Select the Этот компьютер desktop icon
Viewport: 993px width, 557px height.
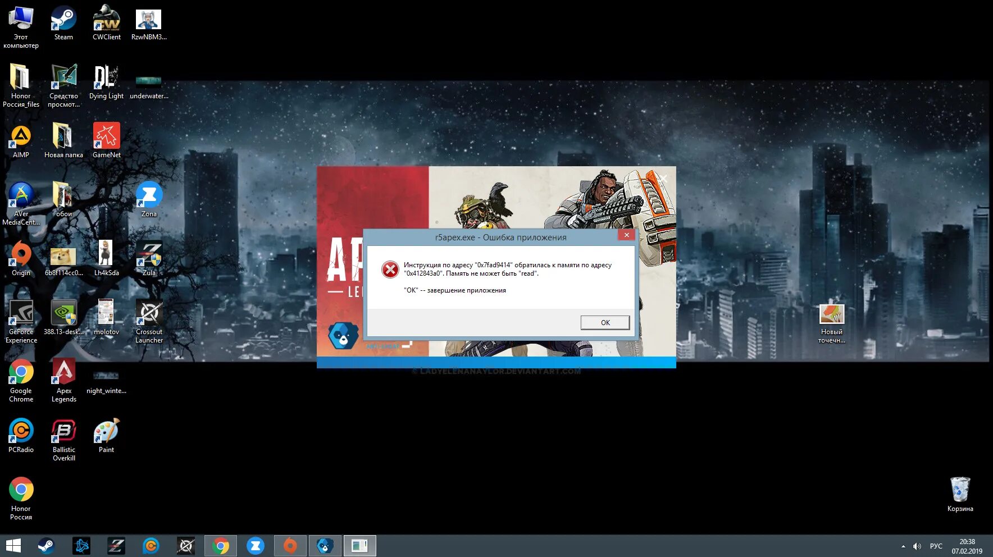click(21, 28)
